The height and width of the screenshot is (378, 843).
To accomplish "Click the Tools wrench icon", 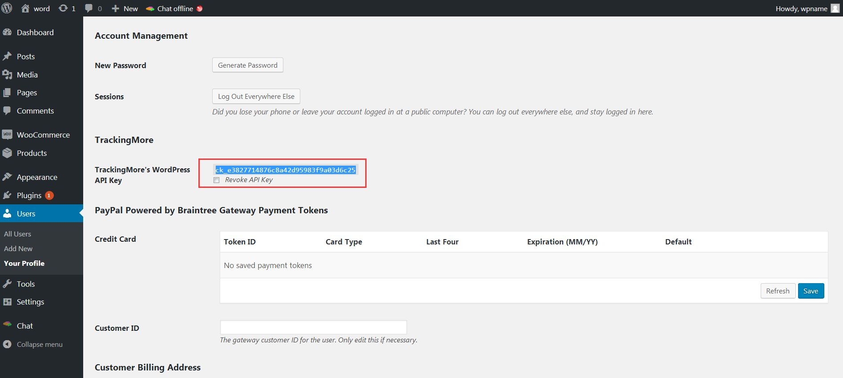I will [x=7, y=284].
